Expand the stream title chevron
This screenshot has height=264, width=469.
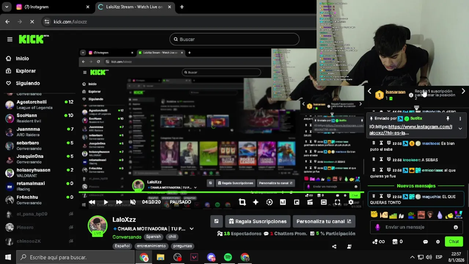[x=191, y=229]
